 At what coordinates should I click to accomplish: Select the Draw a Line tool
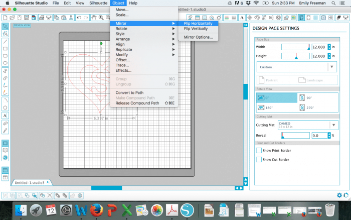point(5,42)
